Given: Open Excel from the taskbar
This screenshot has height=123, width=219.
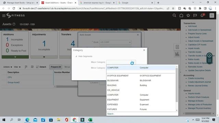Looking at the screenshot, I should (90, 120).
